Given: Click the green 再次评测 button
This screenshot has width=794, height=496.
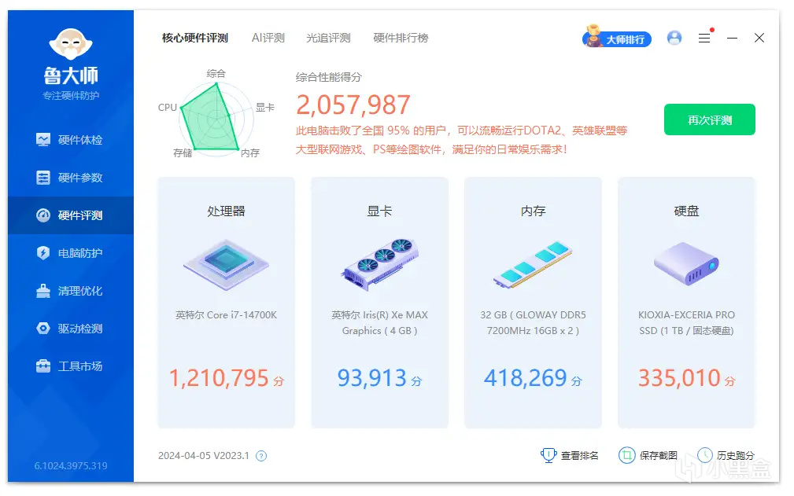Looking at the screenshot, I should [710, 119].
